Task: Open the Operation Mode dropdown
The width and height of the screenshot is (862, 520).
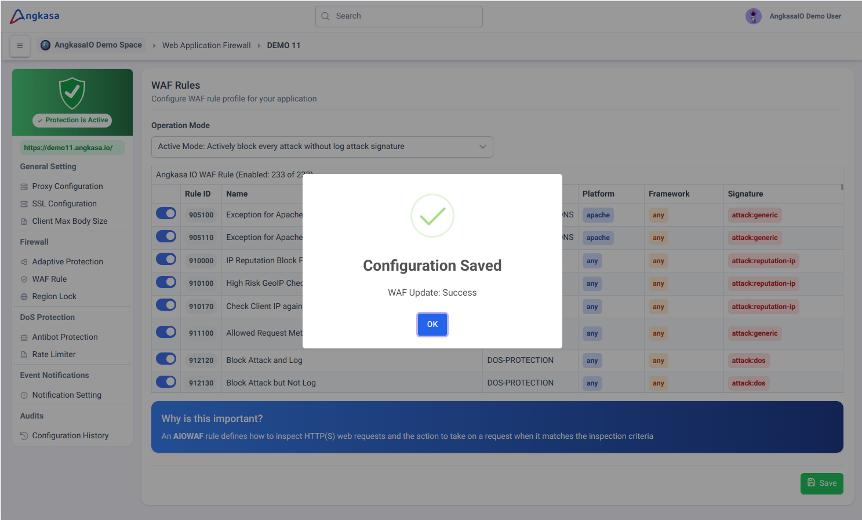Action: click(x=322, y=147)
